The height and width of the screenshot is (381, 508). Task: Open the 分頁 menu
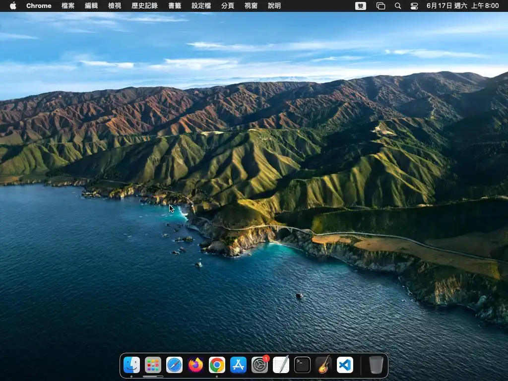pyautogui.click(x=228, y=6)
